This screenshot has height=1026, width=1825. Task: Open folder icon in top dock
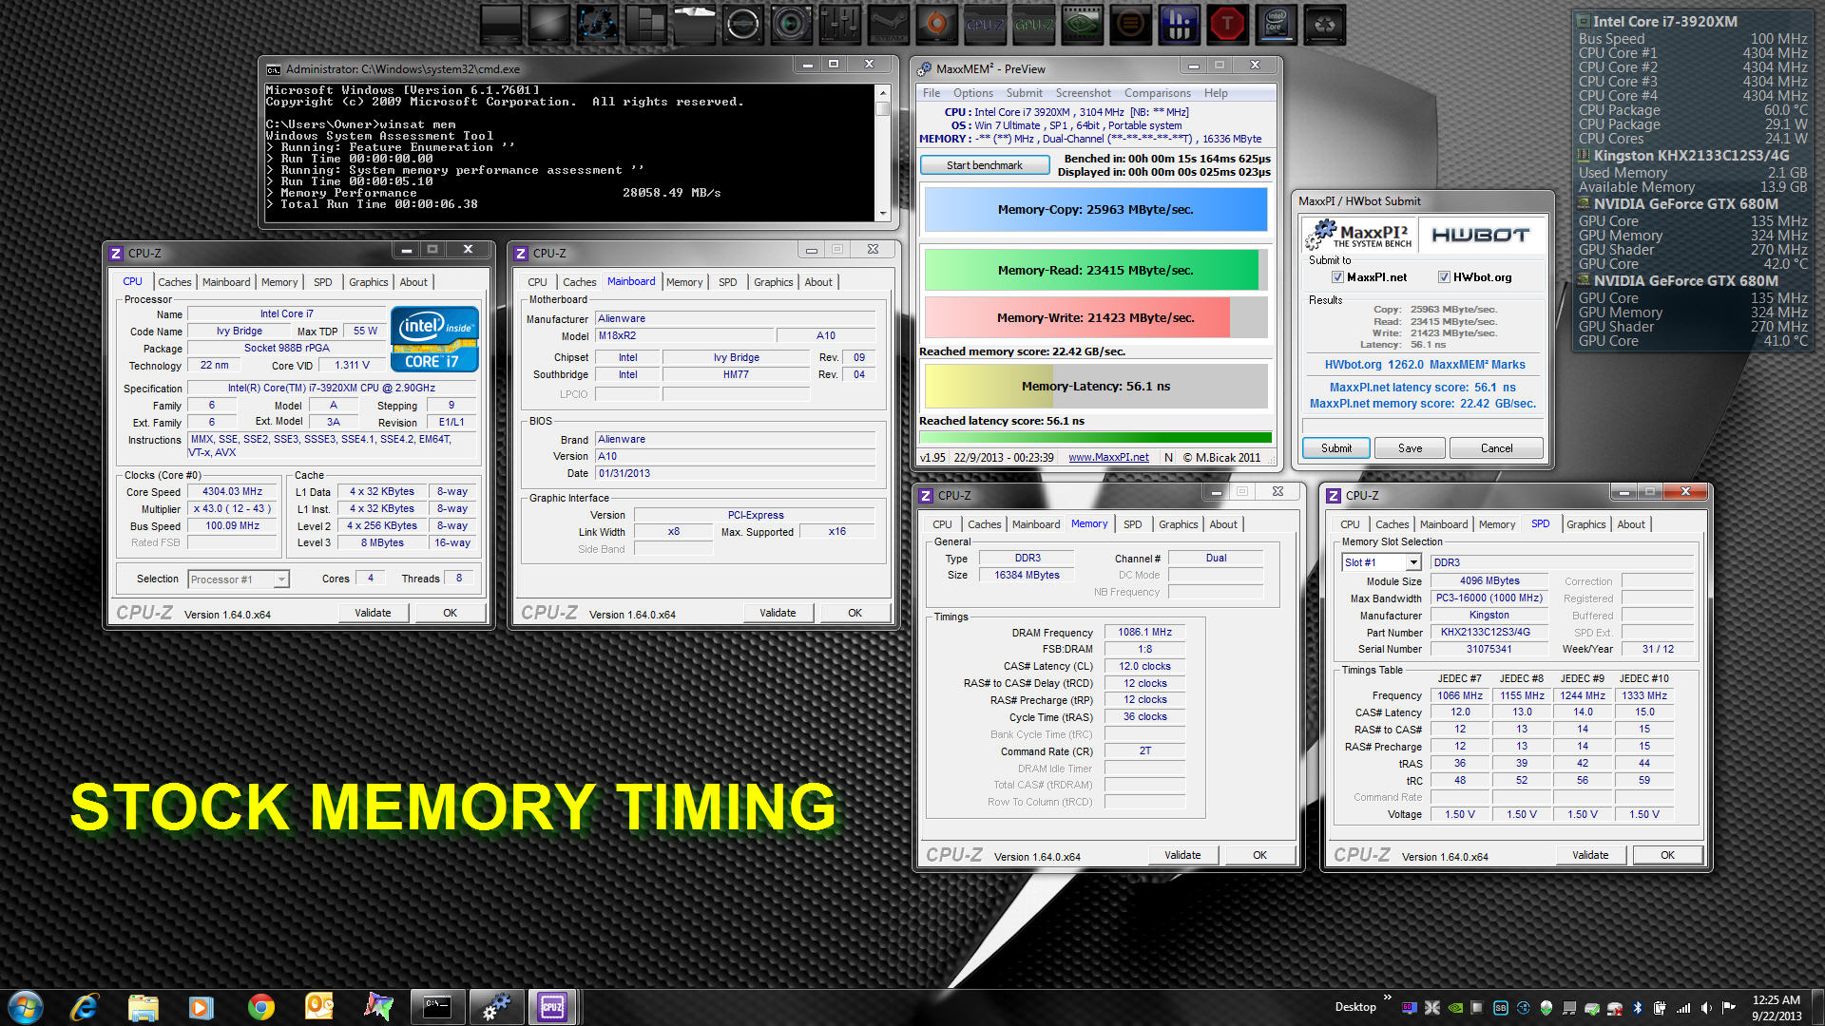click(x=694, y=24)
